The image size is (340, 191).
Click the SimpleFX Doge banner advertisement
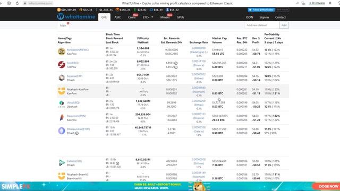coord(170,186)
